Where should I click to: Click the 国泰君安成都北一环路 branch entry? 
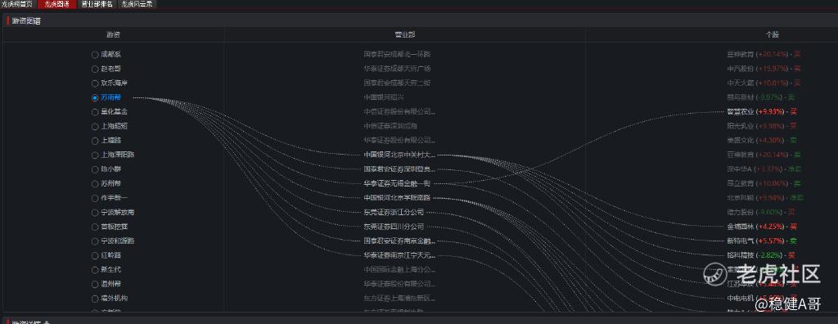(x=397, y=55)
